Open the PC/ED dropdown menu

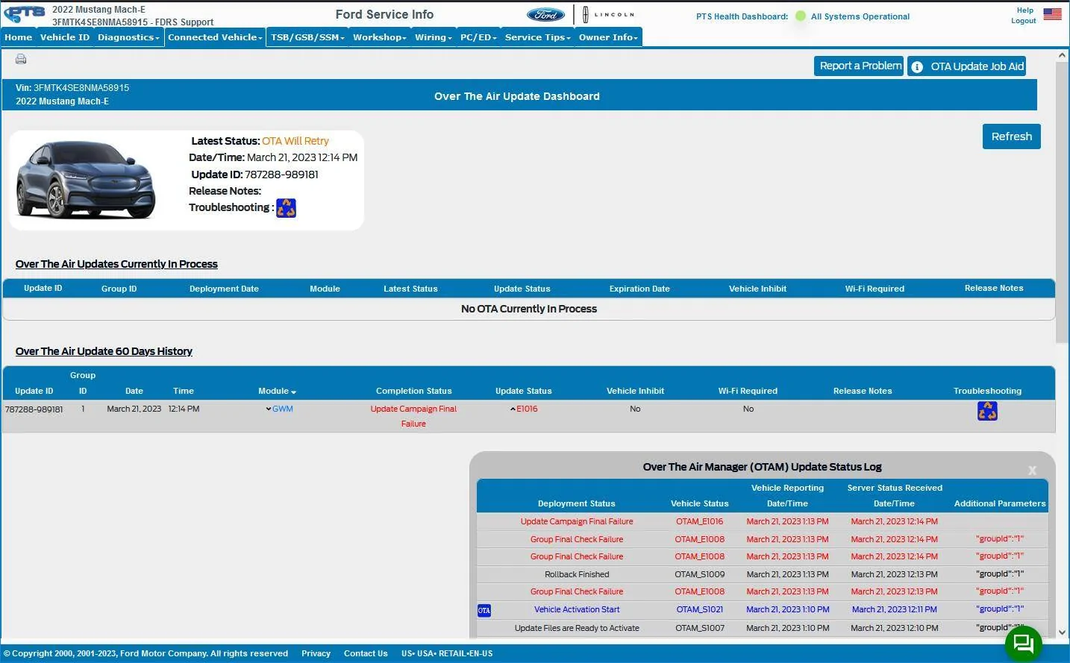(478, 37)
